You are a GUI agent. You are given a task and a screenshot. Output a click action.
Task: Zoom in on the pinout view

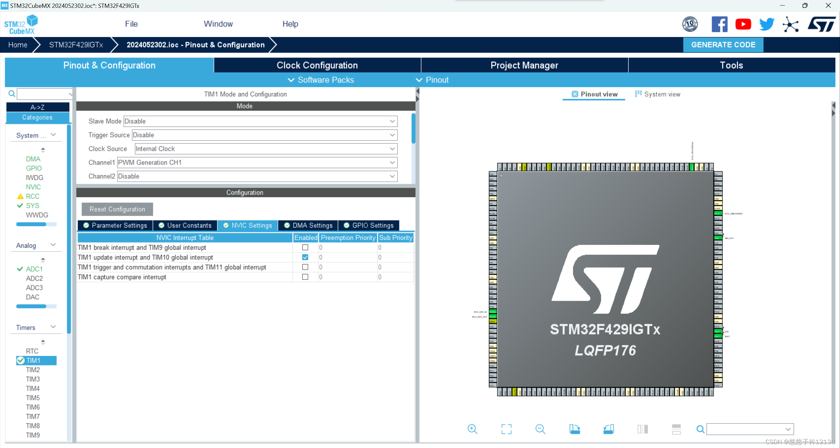point(472,429)
